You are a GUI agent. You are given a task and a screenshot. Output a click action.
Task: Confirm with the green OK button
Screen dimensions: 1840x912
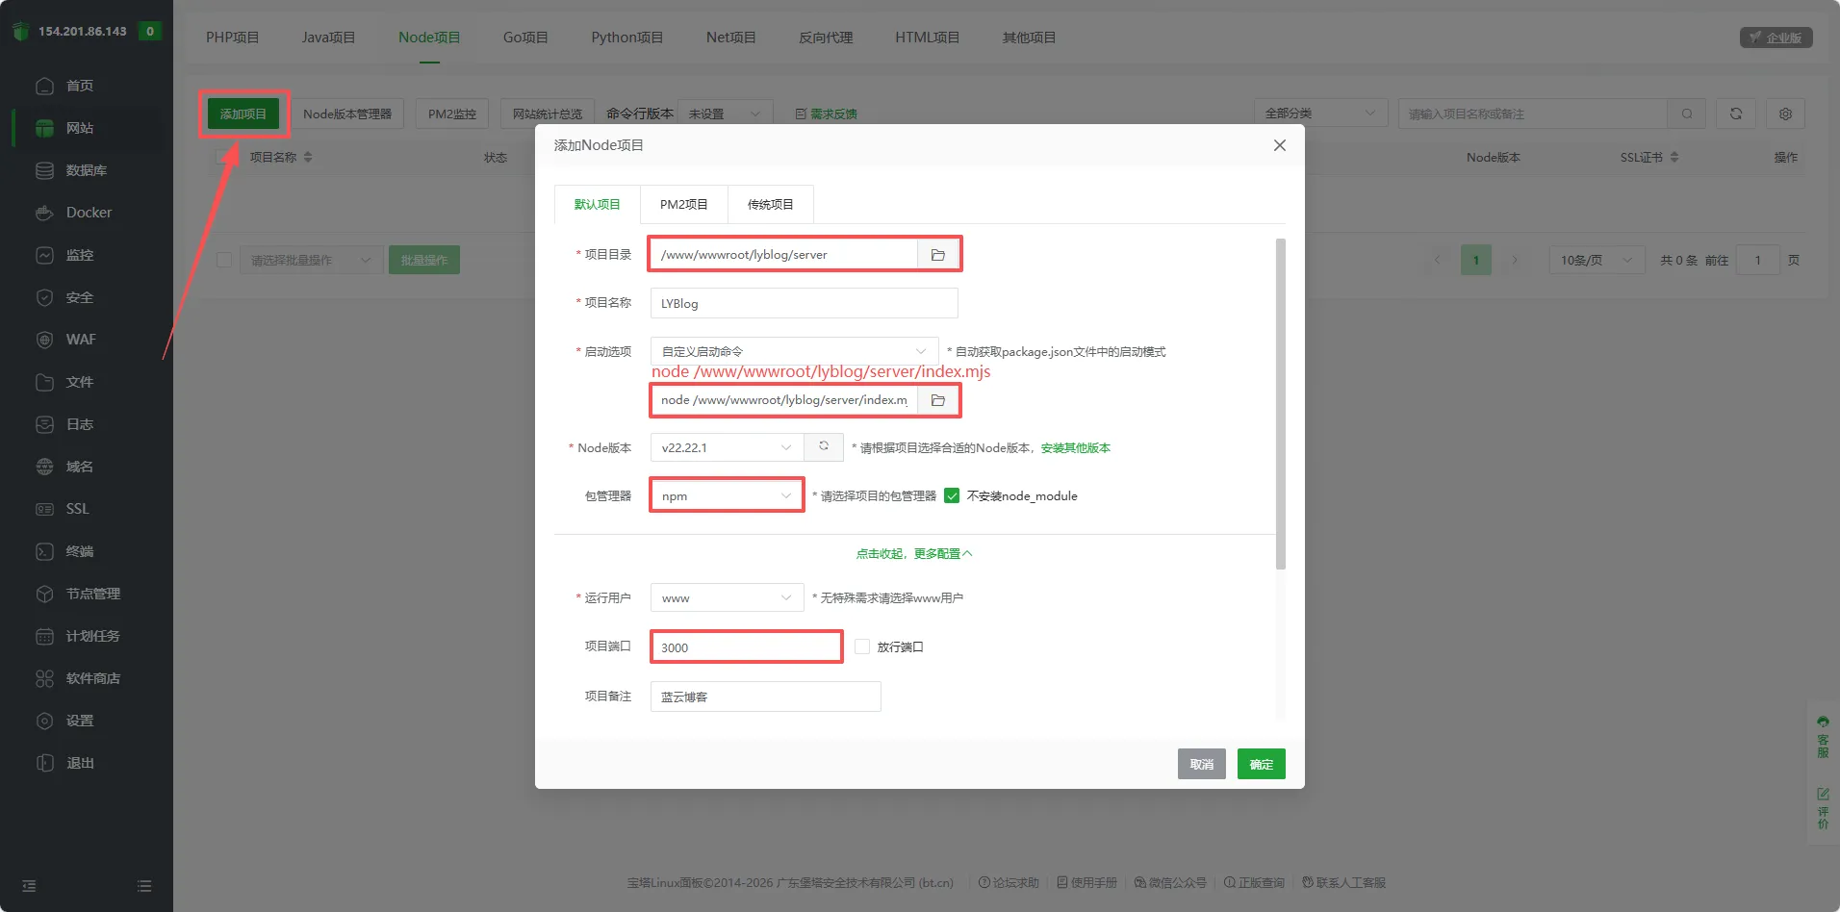point(1261,764)
